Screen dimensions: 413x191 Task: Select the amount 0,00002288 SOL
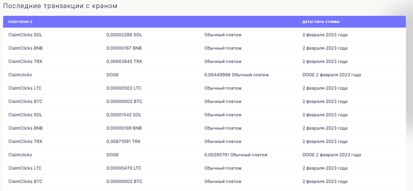pos(124,35)
